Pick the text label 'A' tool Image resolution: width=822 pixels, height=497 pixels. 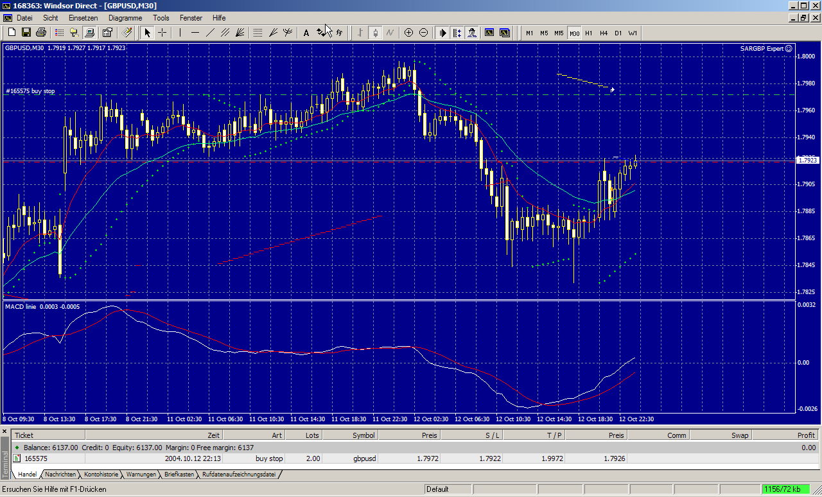pyautogui.click(x=306, y=33)
